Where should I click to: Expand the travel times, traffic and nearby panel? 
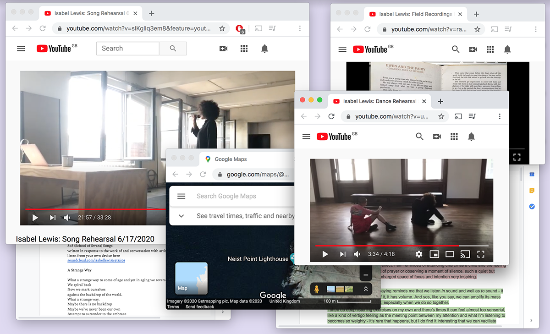(x=181, y=216)
